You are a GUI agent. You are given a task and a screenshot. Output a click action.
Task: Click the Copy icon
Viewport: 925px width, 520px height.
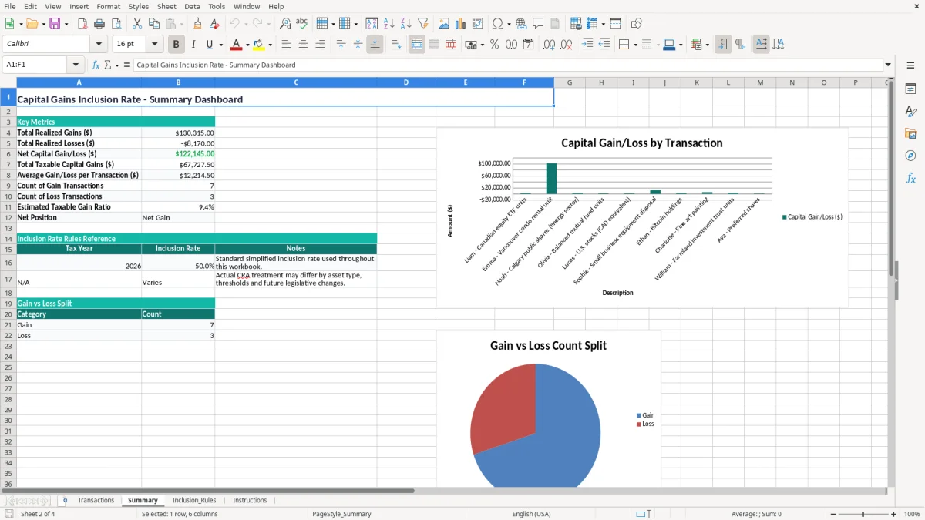pos(154,24)
